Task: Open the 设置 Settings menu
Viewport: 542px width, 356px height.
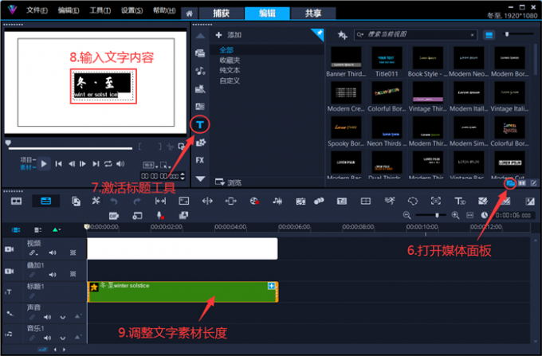Action: 132,10
